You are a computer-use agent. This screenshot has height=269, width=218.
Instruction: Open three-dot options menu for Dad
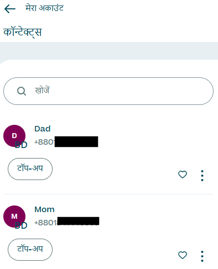pos(202,176)
